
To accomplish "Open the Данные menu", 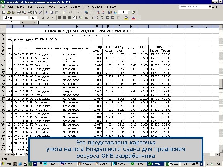I will [75, 7].
